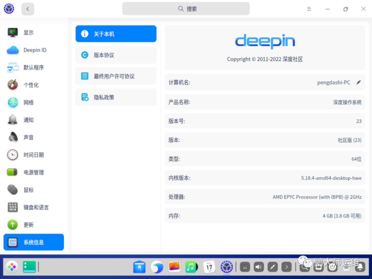
Task: Click the memory value 4 GB text
Action: (x=342, y=216)
